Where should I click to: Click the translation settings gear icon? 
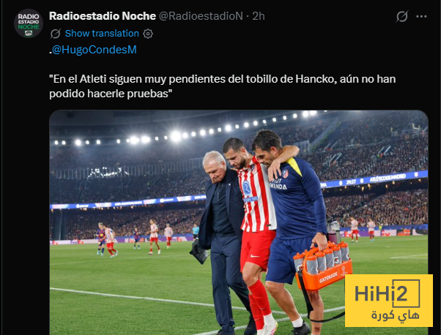coord(148,34)
